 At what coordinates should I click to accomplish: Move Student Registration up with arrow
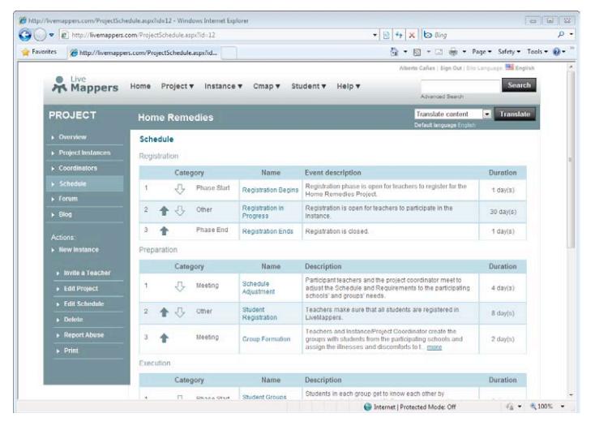pos(164,312)
